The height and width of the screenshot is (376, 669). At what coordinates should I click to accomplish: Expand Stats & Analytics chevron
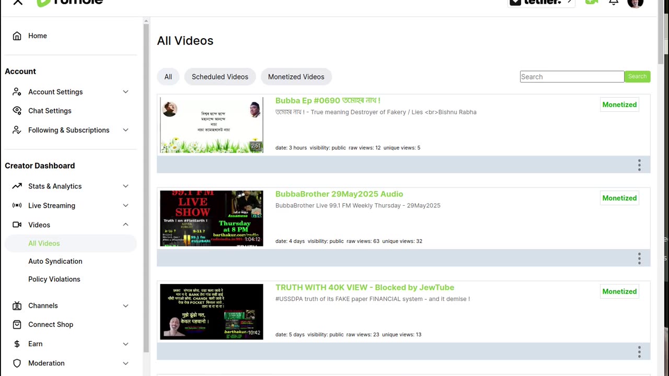(x=125, y=186)
